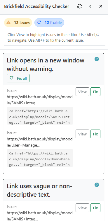Click the issue list scrollbar
The height and width of the screenshot is (221, 108).
(x=107, y=76)
